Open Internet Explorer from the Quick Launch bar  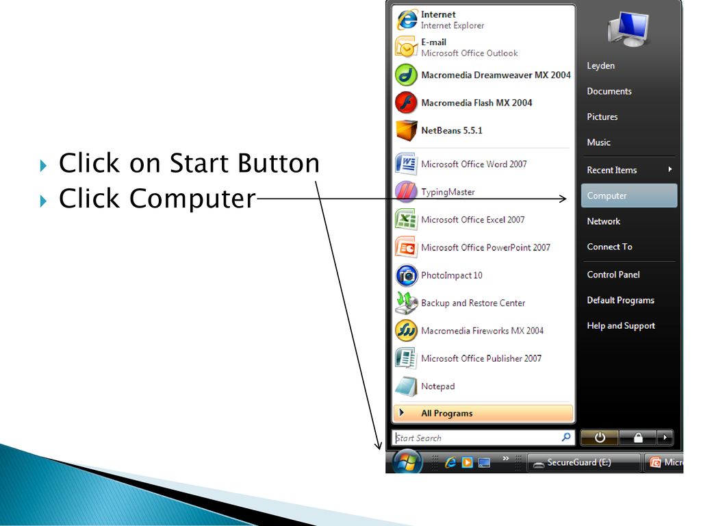(x=450, y=462)
